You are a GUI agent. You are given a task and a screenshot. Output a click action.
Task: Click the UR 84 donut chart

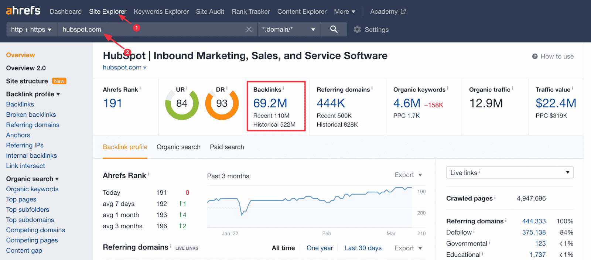(x=182, y=104)
